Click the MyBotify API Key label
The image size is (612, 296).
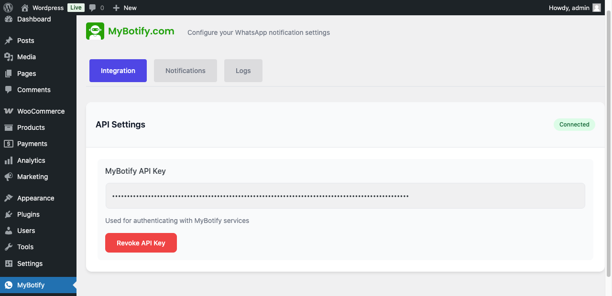tap(135, 171)
